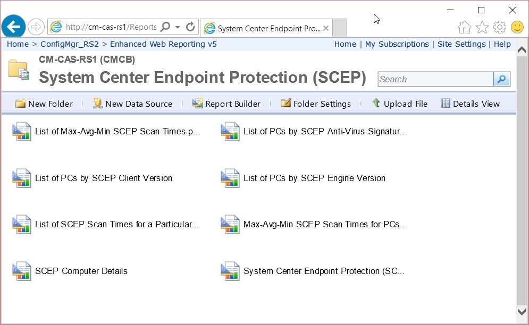Close the System Center Endpoint Pro... tab
Image resolution: width=529 pixels, height=325 pixels.
(326, 28)
